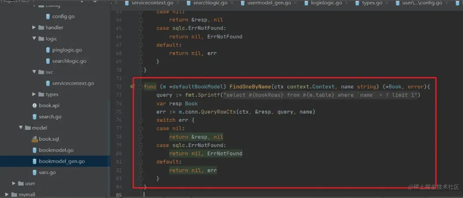Fold the FindOneByName function at line 72
Screen dimensions: 463x198
click(141, 87)
